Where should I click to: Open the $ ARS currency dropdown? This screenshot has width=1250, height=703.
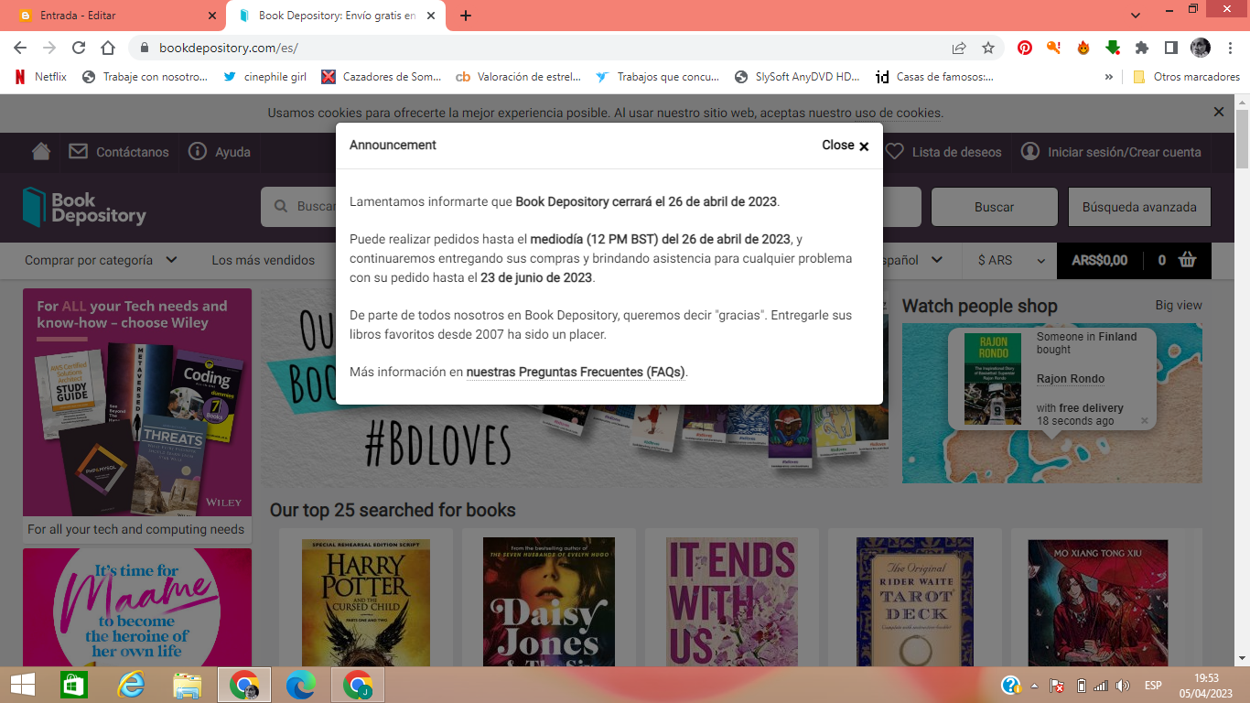click(1010, 260)
